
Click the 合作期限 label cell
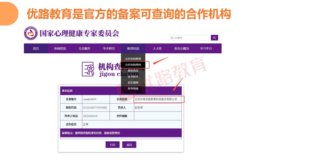pyautogui.click(x=122, y=116)
